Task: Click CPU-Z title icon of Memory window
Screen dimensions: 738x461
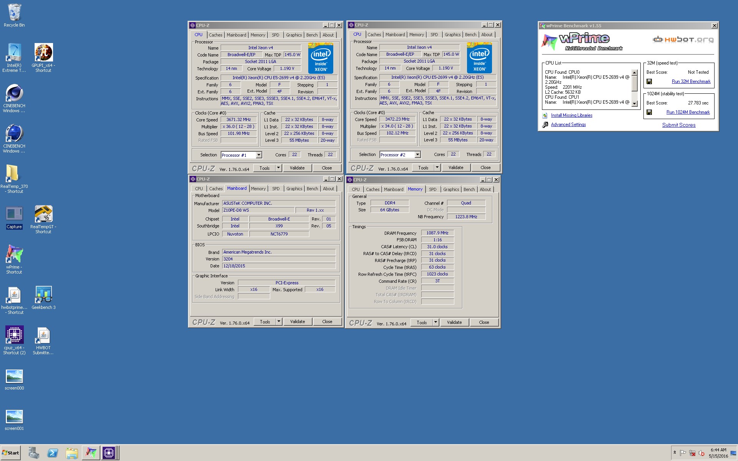Action: point(350,180)
